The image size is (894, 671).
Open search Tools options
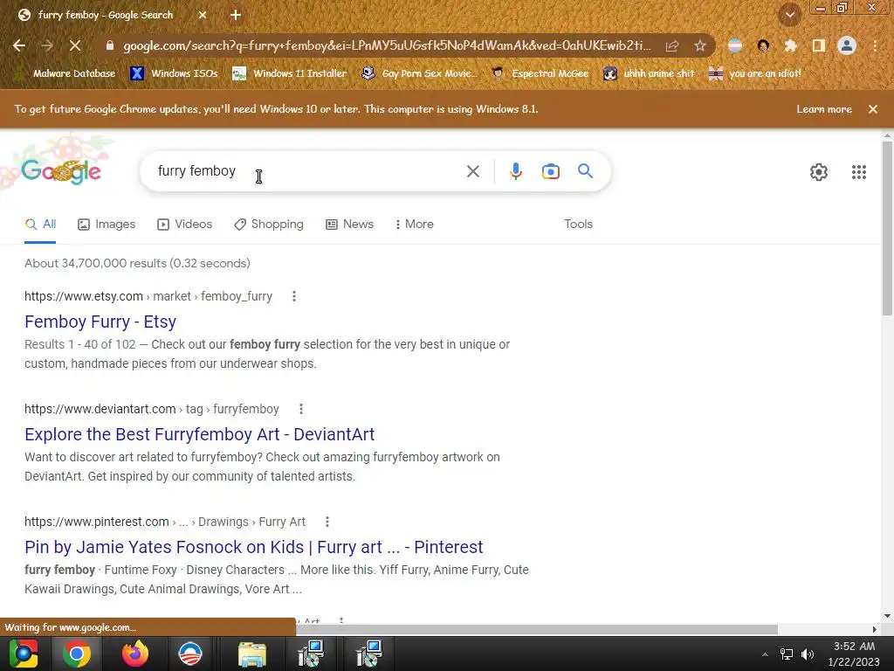click(x=578, y=225)
